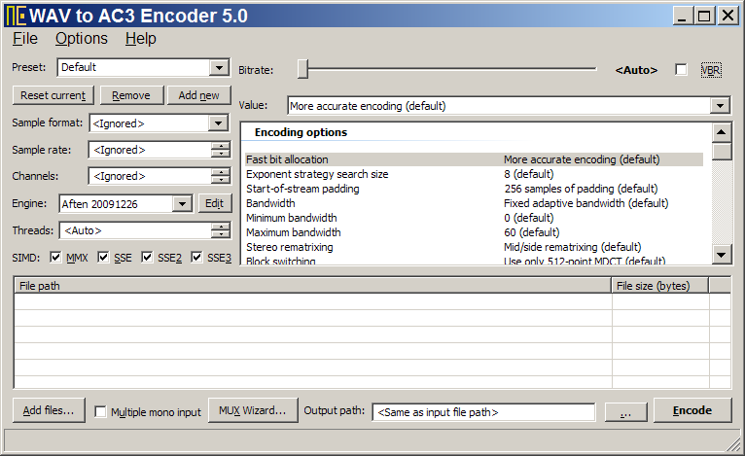
Task: Toggle the SSE SIMD checkbox
Action: (103, 257)
